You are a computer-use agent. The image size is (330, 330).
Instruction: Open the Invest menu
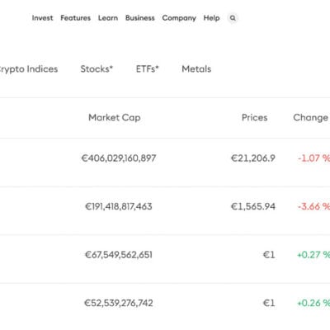(42, 18)
